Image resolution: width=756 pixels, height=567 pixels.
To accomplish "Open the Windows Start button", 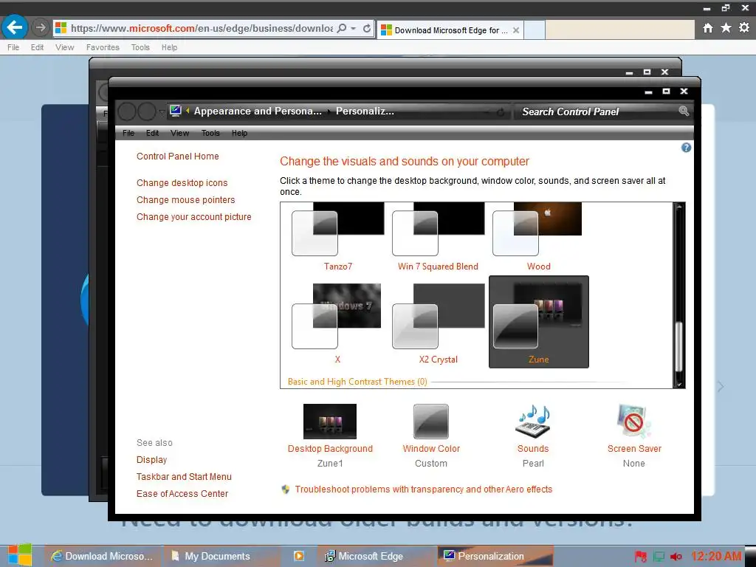I will (x=19, y=555).
